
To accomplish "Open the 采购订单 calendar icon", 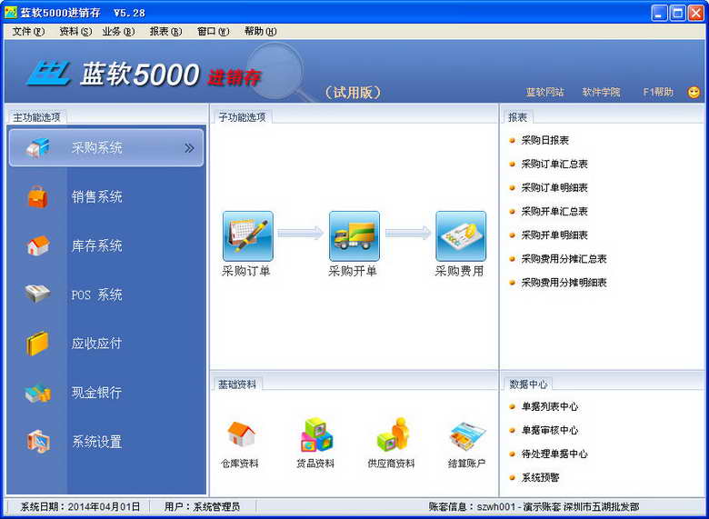I will pyautogui.click(x=248, y=236).
